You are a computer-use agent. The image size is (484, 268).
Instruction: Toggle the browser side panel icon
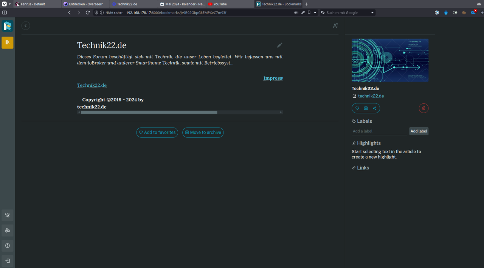click(x=5, y=12)
